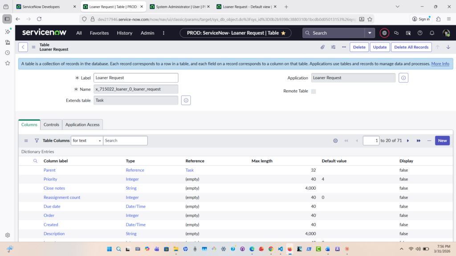The height and width of the screenshot is (256, 456).
Task: Click the notifications bell icon
Action: click(x=432, y=33)
